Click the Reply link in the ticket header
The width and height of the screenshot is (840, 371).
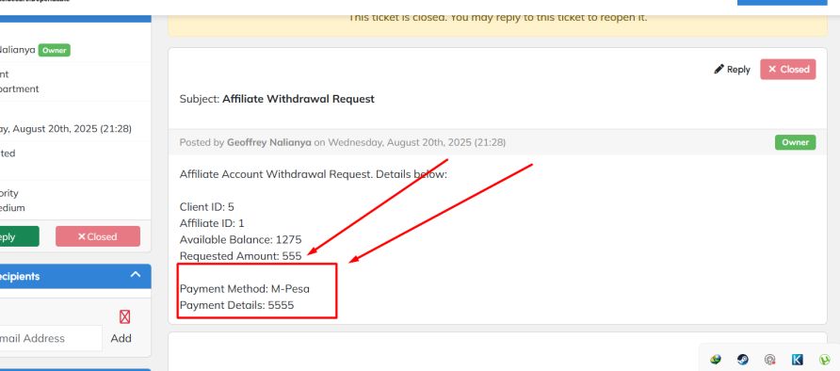coord(733,70)
